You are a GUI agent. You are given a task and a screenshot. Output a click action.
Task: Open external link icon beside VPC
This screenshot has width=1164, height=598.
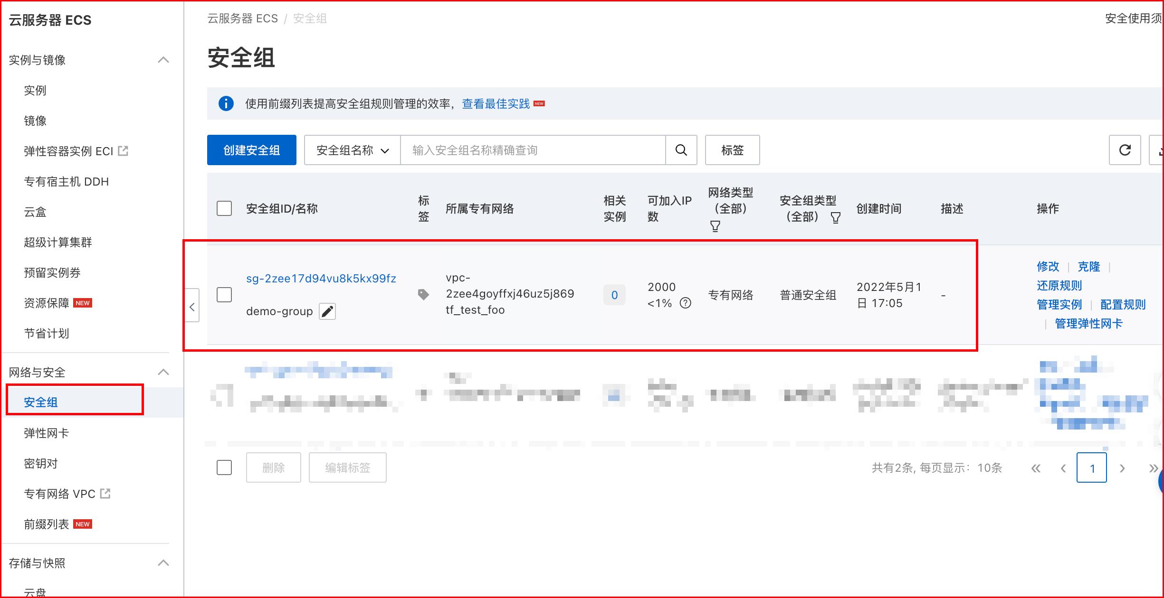[x=105, y=494]
